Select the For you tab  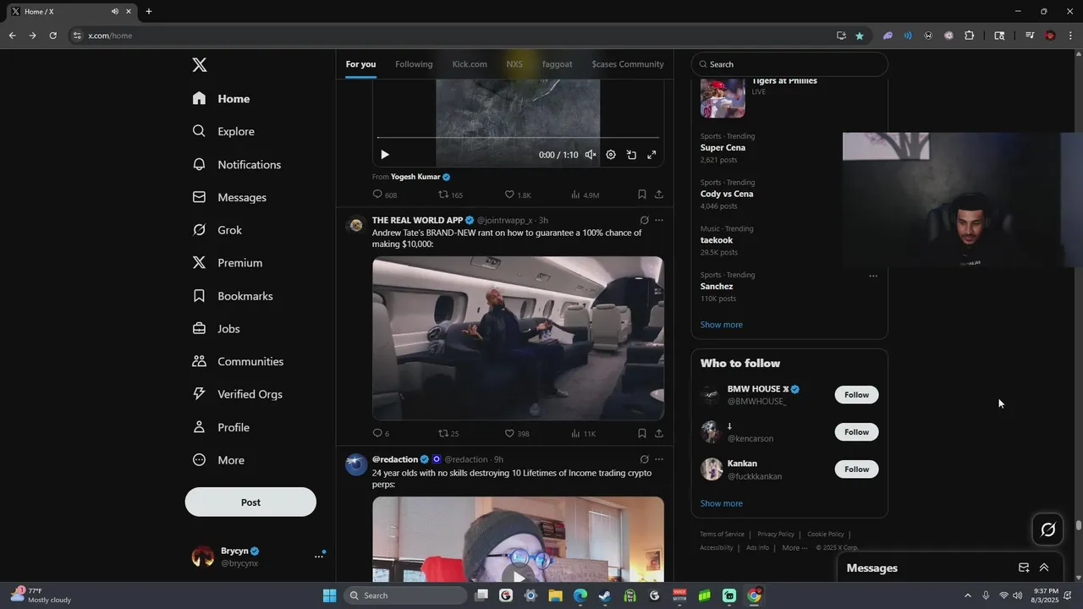click(360, 64)
